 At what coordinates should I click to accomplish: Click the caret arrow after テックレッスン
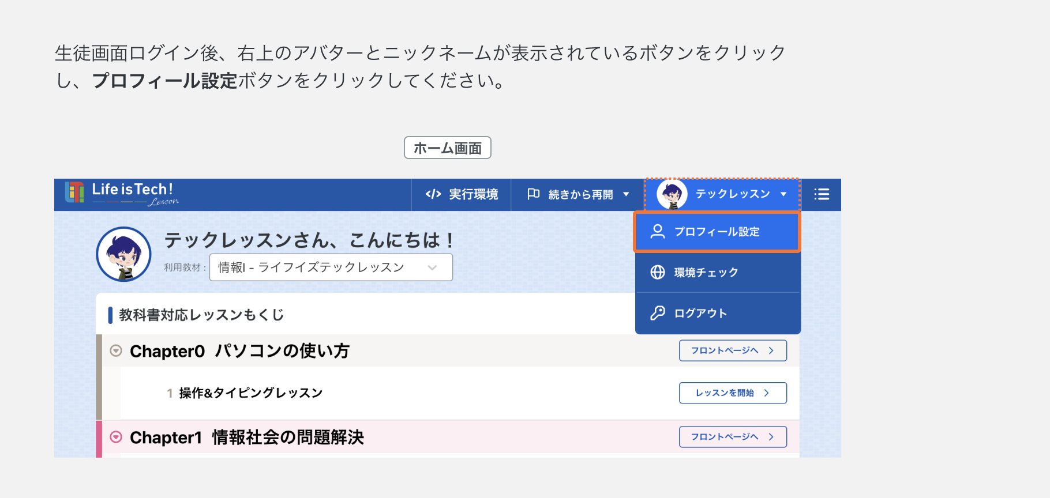pyautogui.click(x=783, y=194)
